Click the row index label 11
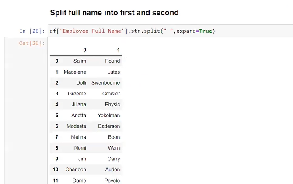This screenshot has height=184, width=293. (x=55, y=181)
